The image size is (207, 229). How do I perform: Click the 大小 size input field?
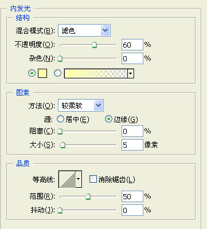tap(132, 145)
